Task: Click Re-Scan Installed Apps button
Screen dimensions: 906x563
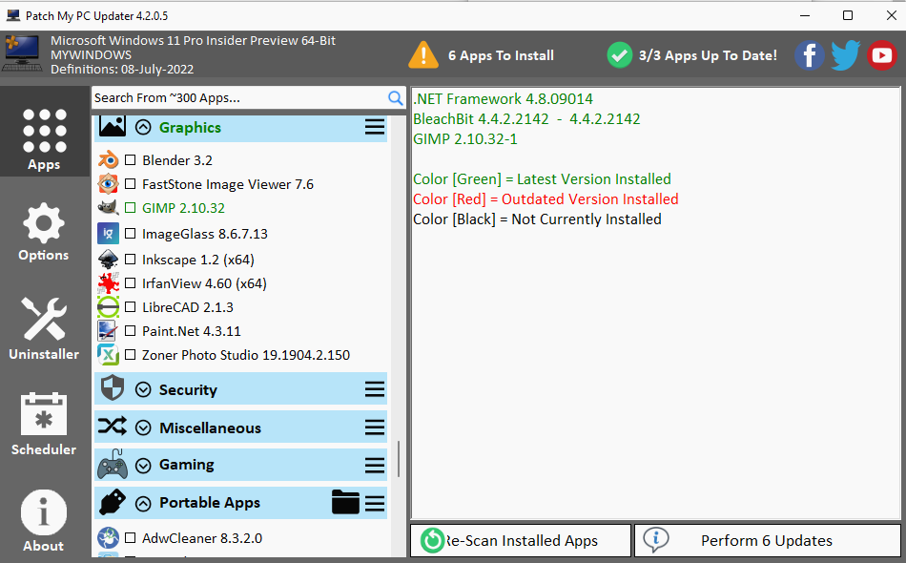Action: coord(521,540)
